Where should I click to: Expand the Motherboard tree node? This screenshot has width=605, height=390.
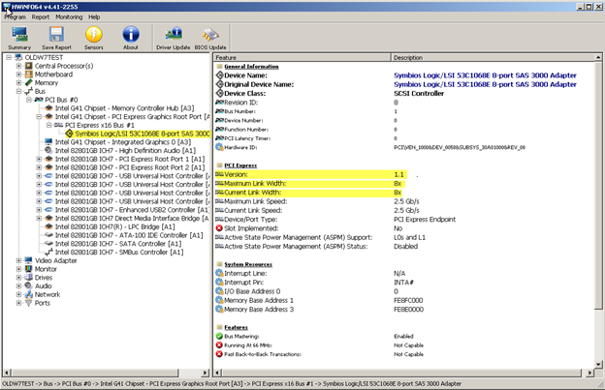(x=16, y=75)
